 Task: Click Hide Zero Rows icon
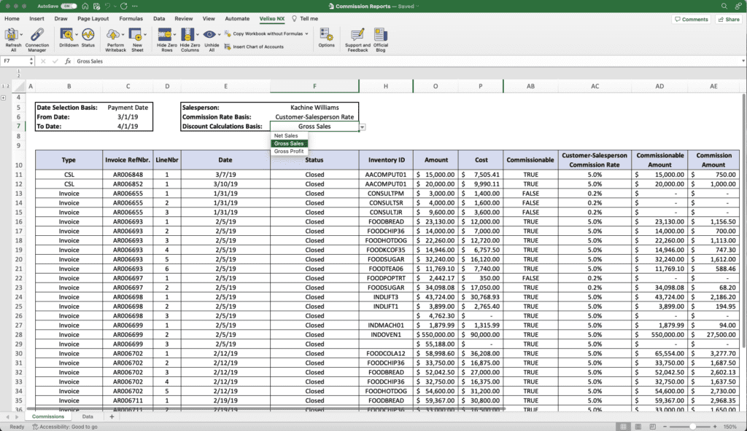(x=164, y=35)
